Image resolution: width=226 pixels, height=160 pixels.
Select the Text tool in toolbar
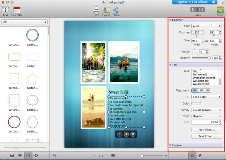5,11
